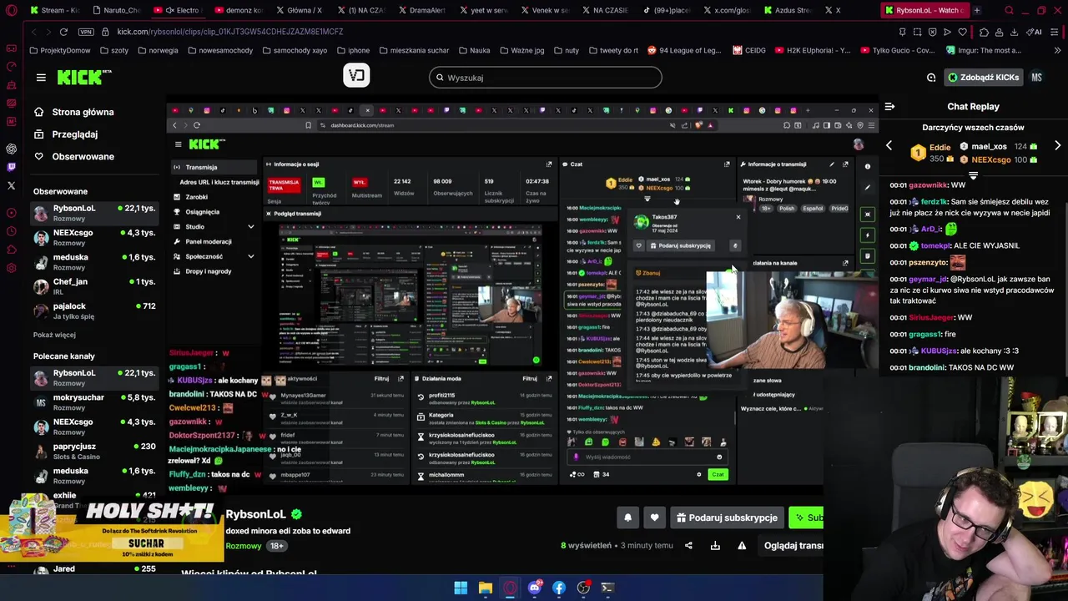Open norwegia bookmark folder
The image size is (1068, 601).
point(158,50)
